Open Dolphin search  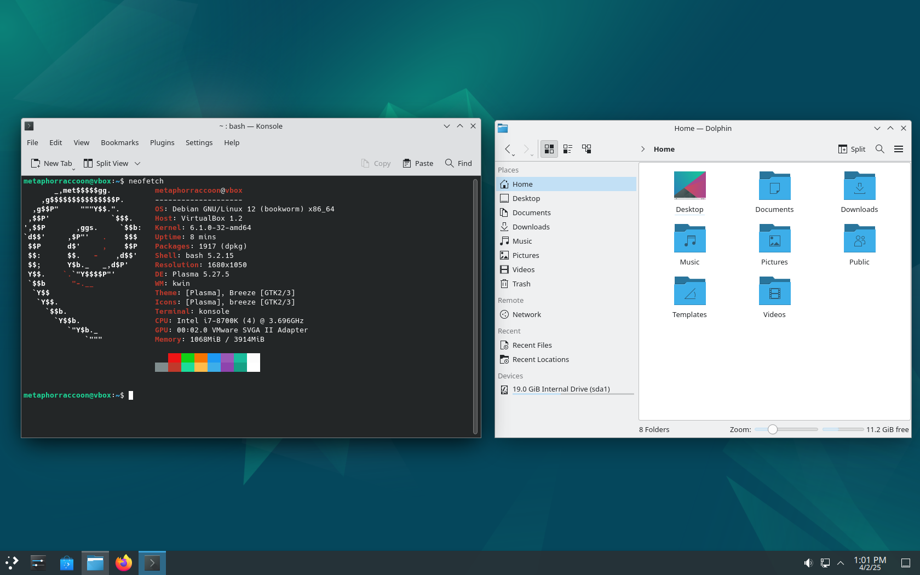coord(880,149)
